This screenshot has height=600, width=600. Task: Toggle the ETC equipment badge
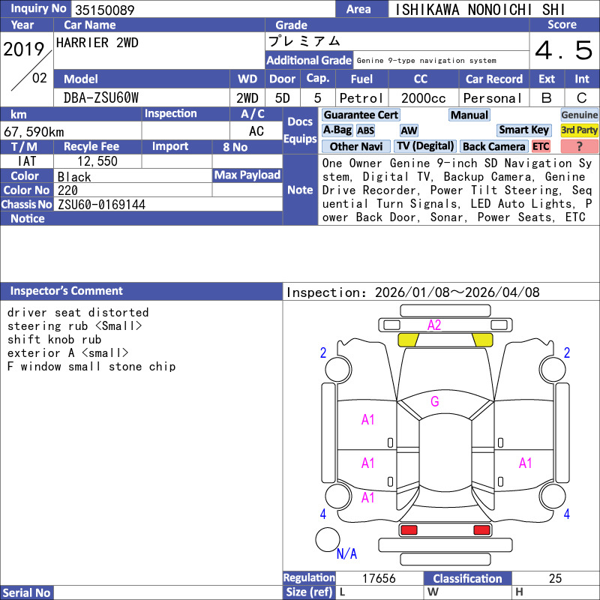click(x=541, y=146)
